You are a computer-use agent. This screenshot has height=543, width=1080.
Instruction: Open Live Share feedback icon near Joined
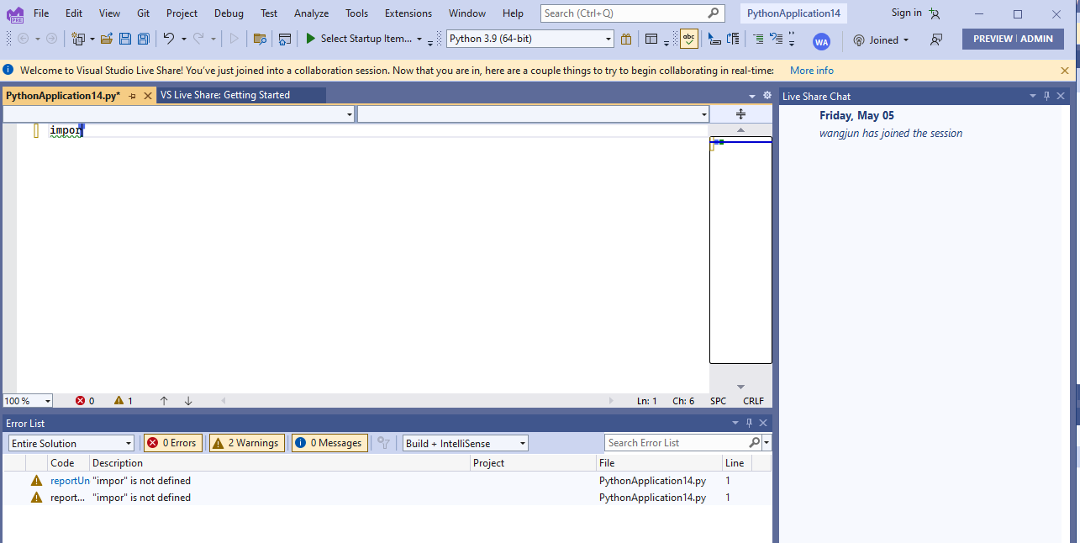tap(935, 40)
